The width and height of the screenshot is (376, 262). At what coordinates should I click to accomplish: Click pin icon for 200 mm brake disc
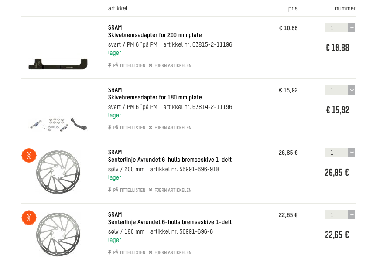(110, 190)
